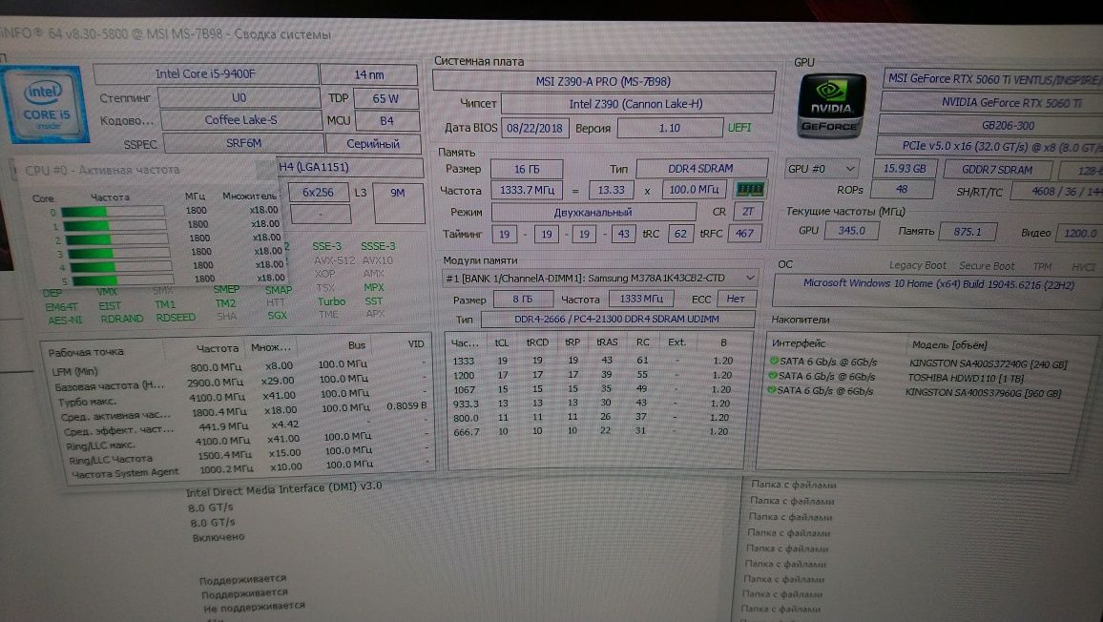This screenshot has height=622, width=1103.
Task: Click the ROPs value 48
Action: 902,189
